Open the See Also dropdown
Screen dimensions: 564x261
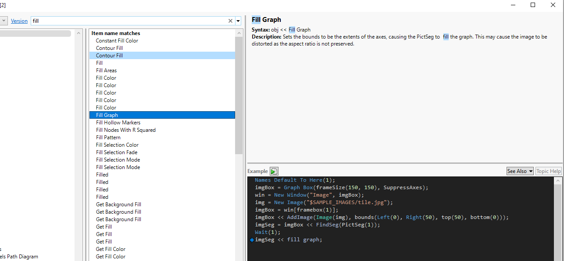[520, 171]
